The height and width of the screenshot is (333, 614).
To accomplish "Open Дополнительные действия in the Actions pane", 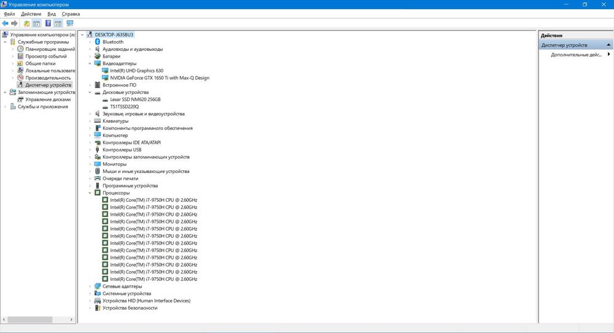I will (576, 55).
